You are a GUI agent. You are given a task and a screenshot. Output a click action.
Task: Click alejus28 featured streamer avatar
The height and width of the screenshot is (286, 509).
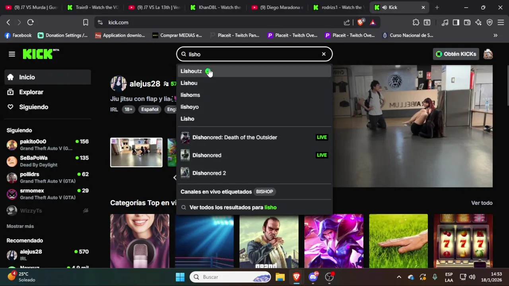click(x=118, y=84)
